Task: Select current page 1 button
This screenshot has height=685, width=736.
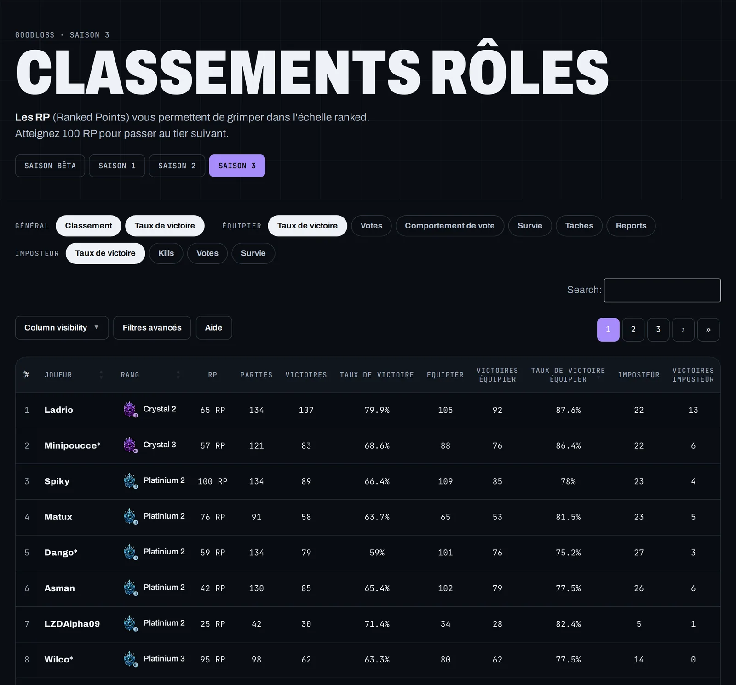Action: 608,330
